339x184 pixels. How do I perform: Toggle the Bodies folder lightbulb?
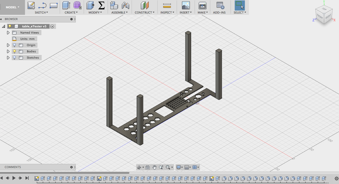pyautogui.click(x=15, y=51)
